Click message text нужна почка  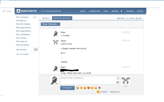coord(66,44)
